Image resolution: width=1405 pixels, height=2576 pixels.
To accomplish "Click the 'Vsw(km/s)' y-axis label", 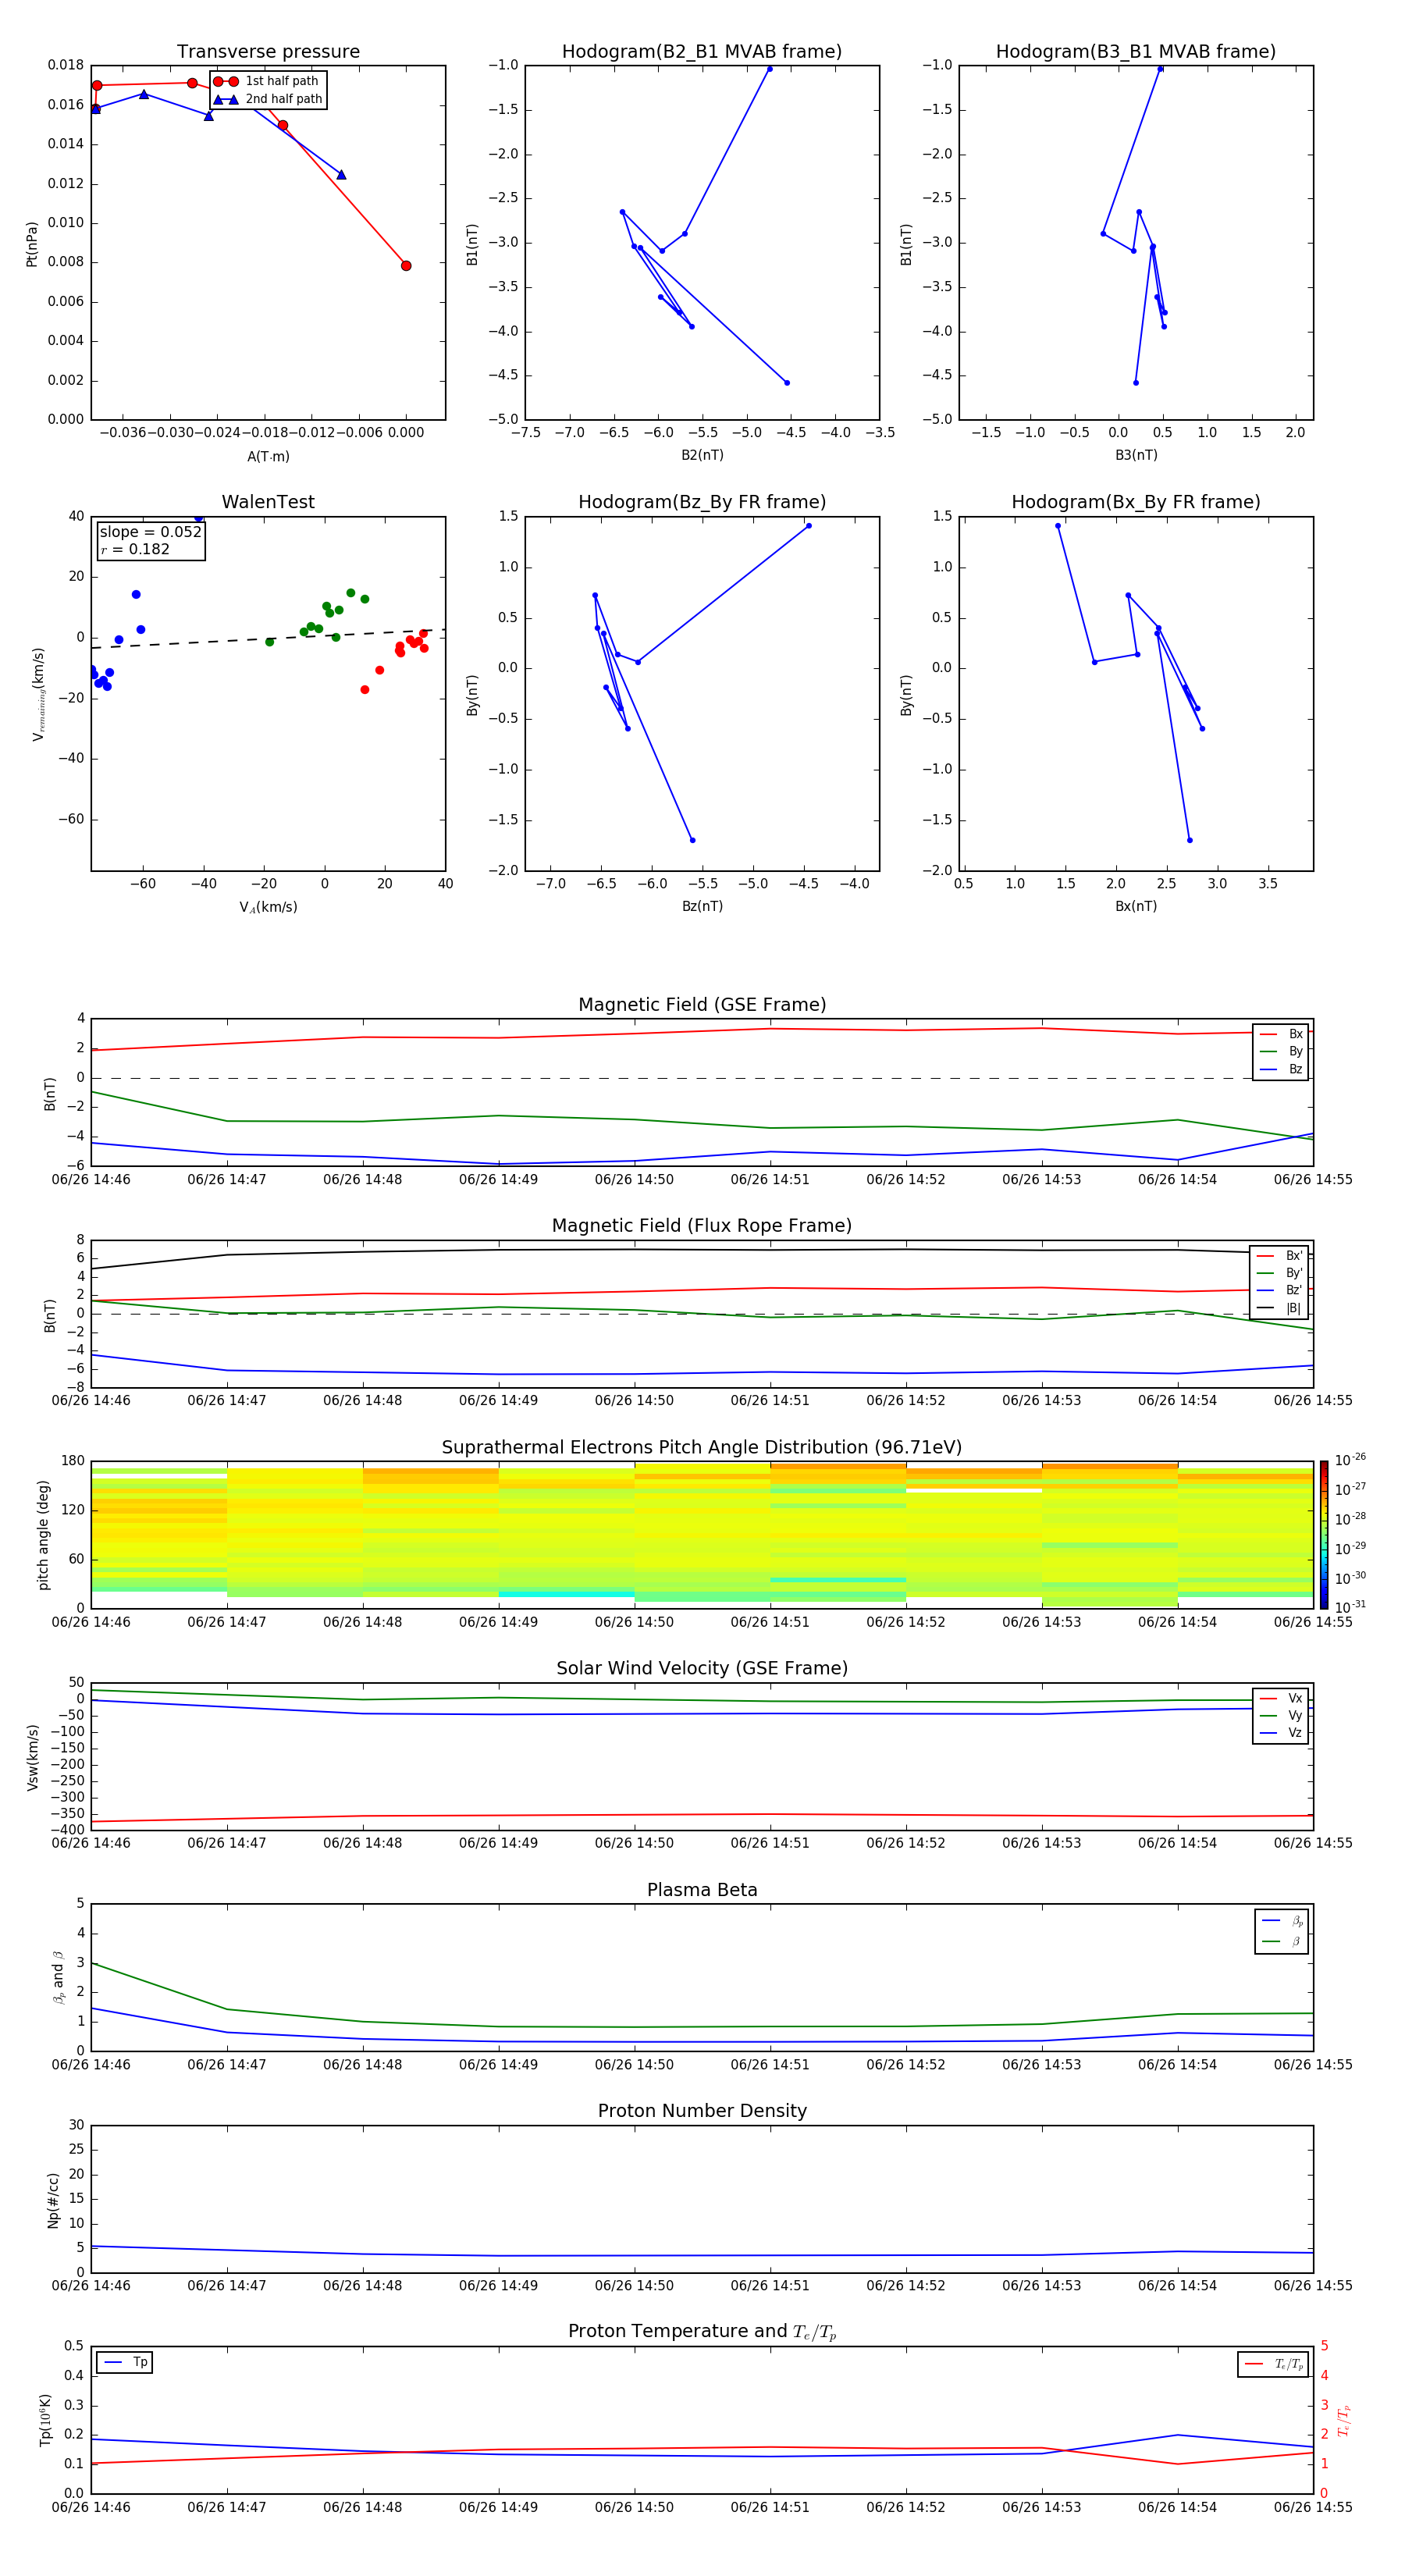I will point(32,1757).
